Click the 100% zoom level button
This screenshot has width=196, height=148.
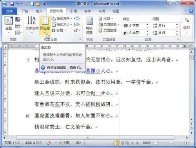(147, 143)
